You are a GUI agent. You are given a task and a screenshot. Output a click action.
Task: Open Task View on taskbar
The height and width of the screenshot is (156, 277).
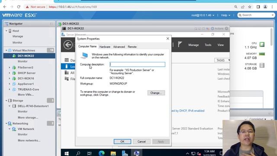tap(90, 153)
